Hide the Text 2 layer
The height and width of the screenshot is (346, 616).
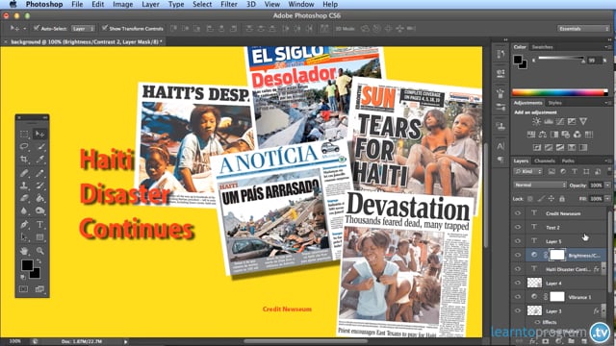tap(518, 227)
